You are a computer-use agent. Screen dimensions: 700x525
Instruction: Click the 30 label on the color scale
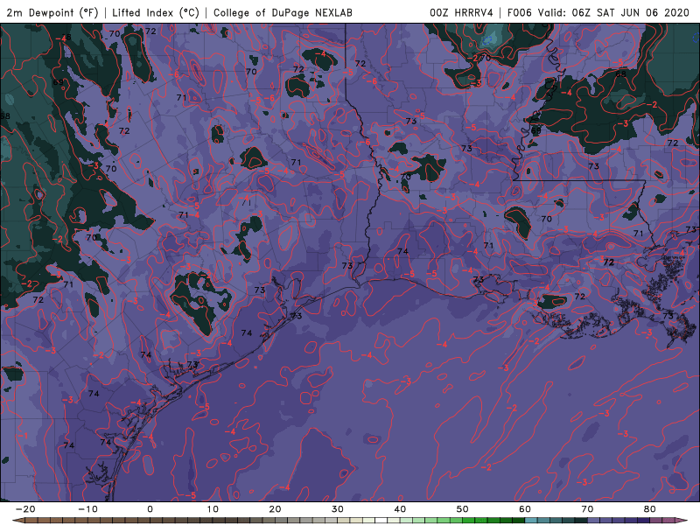click(338, 509)
